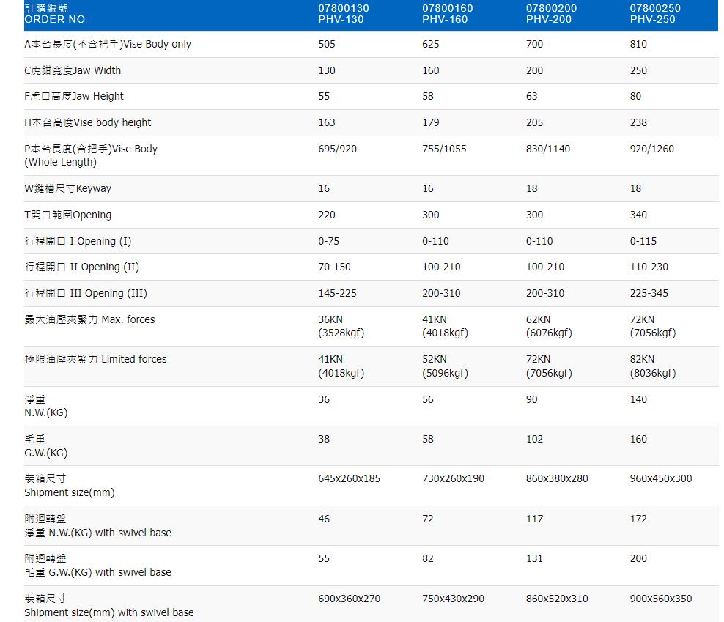Select Opening (III) value 225-345
Screen dimensions: 724x622
pyautogui.click(x=649, y=293)
